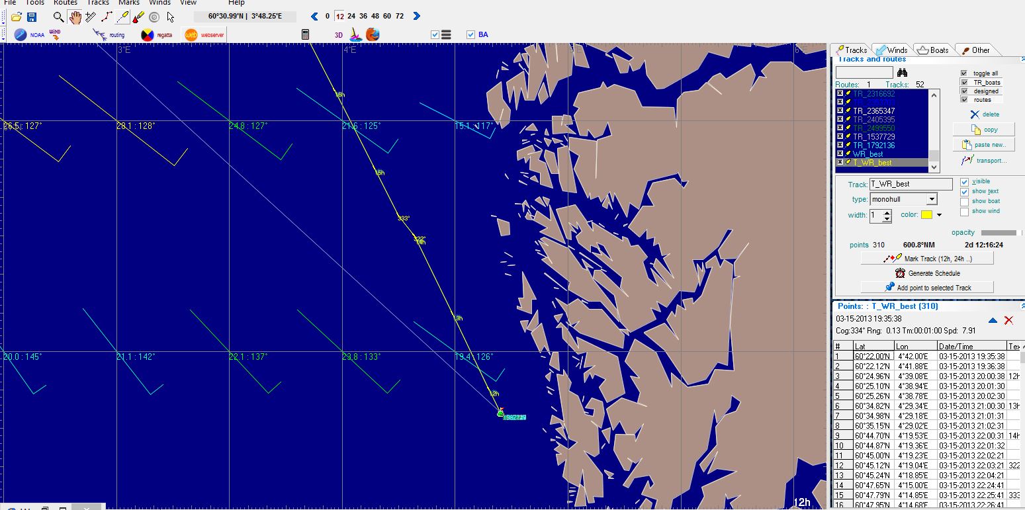Click the save floppy disk icon
This screenshot has width=1025, height=510.
click(x=32, y=17)
